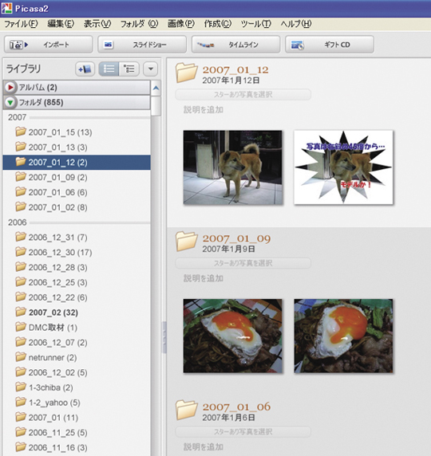This screenshot has height=456, width=431.
Task: Select folder 2007_01_02 (8)
Action: 77,207
